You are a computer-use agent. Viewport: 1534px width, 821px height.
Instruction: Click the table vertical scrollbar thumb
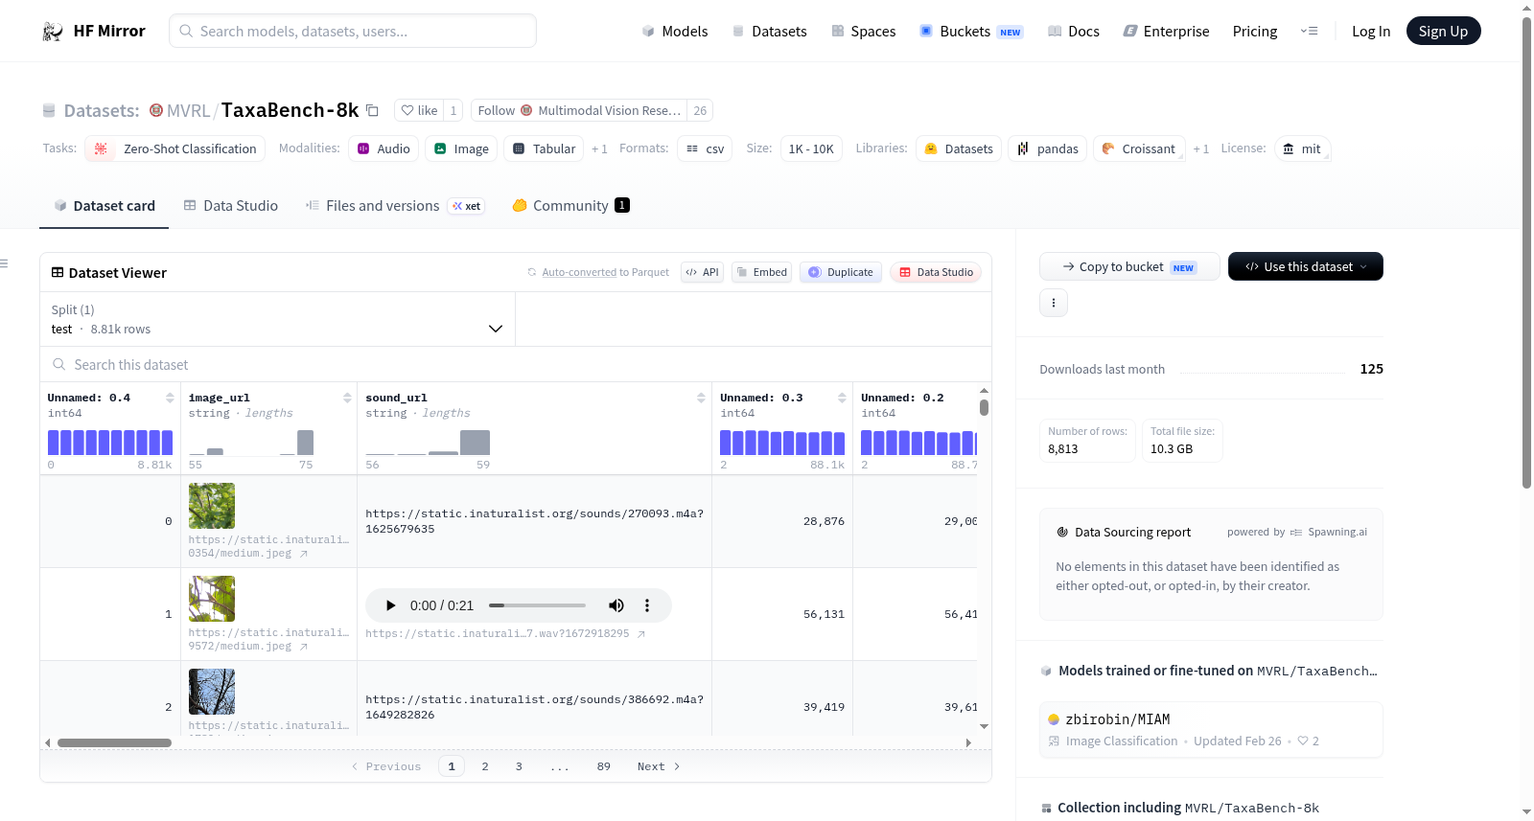(x=984, y=407)
